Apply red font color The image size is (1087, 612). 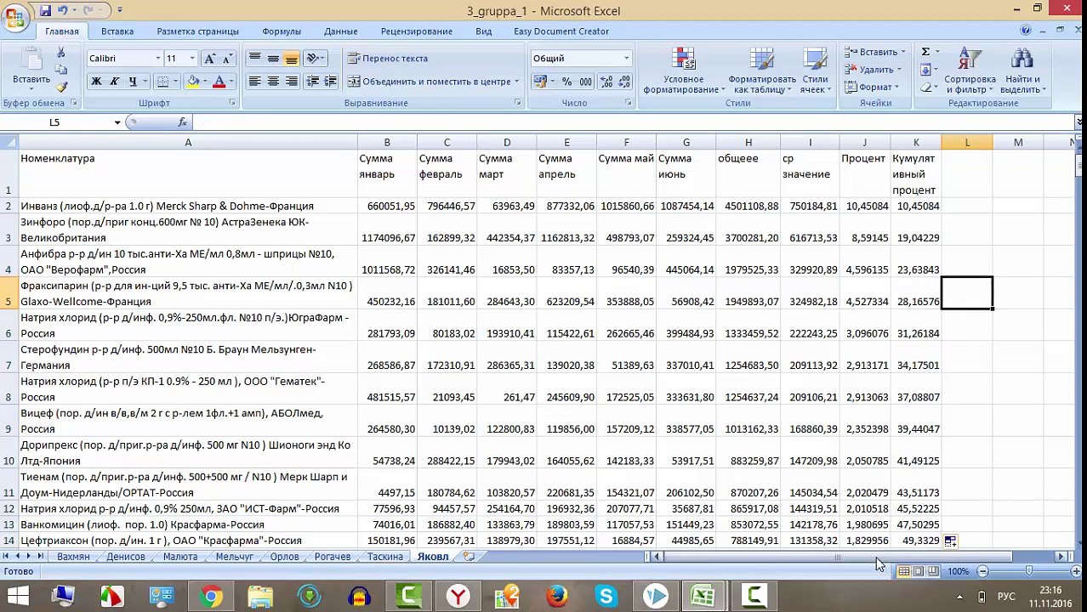click(x=219, y=82)
